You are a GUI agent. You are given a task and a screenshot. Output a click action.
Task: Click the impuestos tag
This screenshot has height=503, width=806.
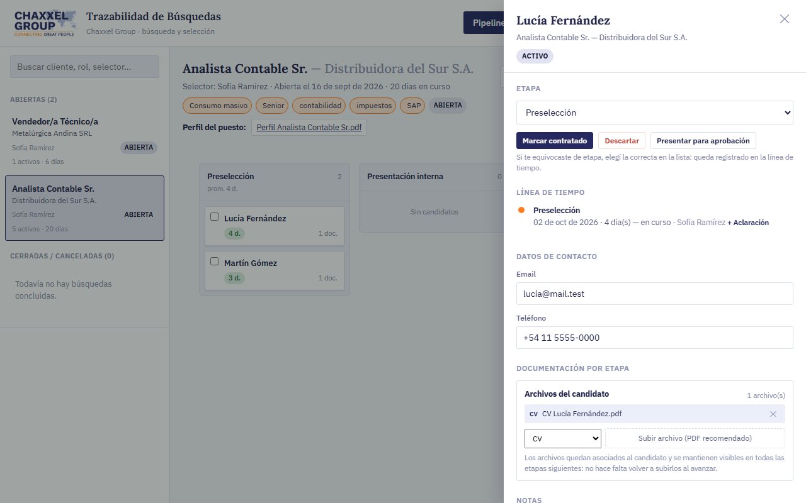click(373, 106)
